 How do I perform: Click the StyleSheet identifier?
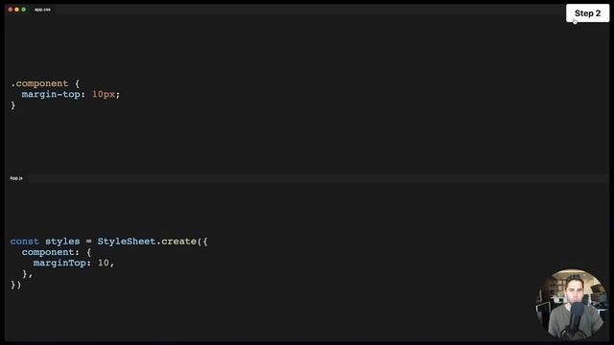(x=127, y=241)
